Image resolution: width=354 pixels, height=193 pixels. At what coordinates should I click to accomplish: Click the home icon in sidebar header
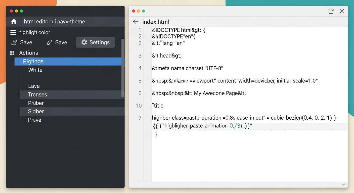[14, 22]
